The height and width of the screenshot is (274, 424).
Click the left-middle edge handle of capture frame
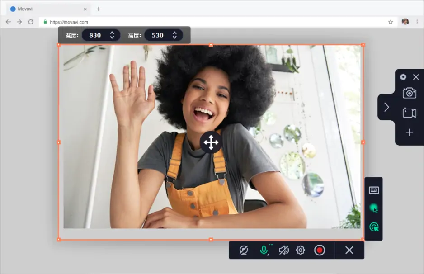click(x=59, y=142)
